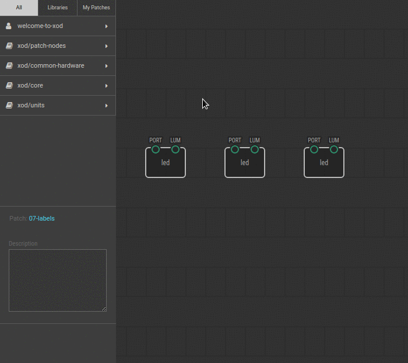Switch to the Libraries tab
Screen dimensions: 408x363
[x=58, y=8]
